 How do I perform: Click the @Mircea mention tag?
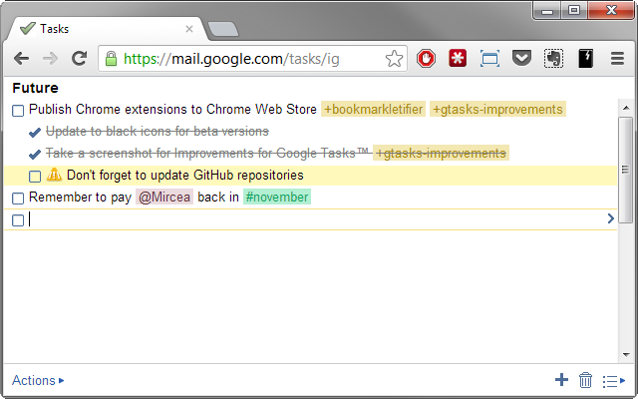point(164,198)
